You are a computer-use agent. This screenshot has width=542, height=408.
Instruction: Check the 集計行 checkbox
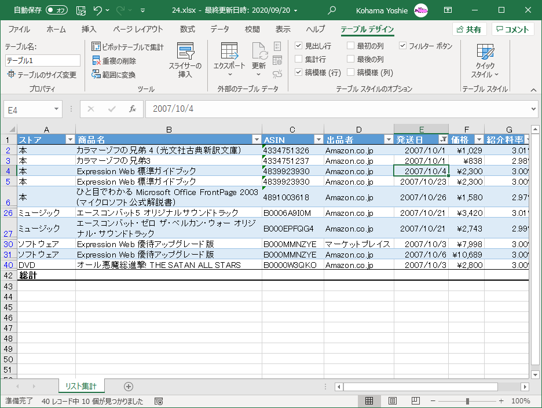point(299,59)
